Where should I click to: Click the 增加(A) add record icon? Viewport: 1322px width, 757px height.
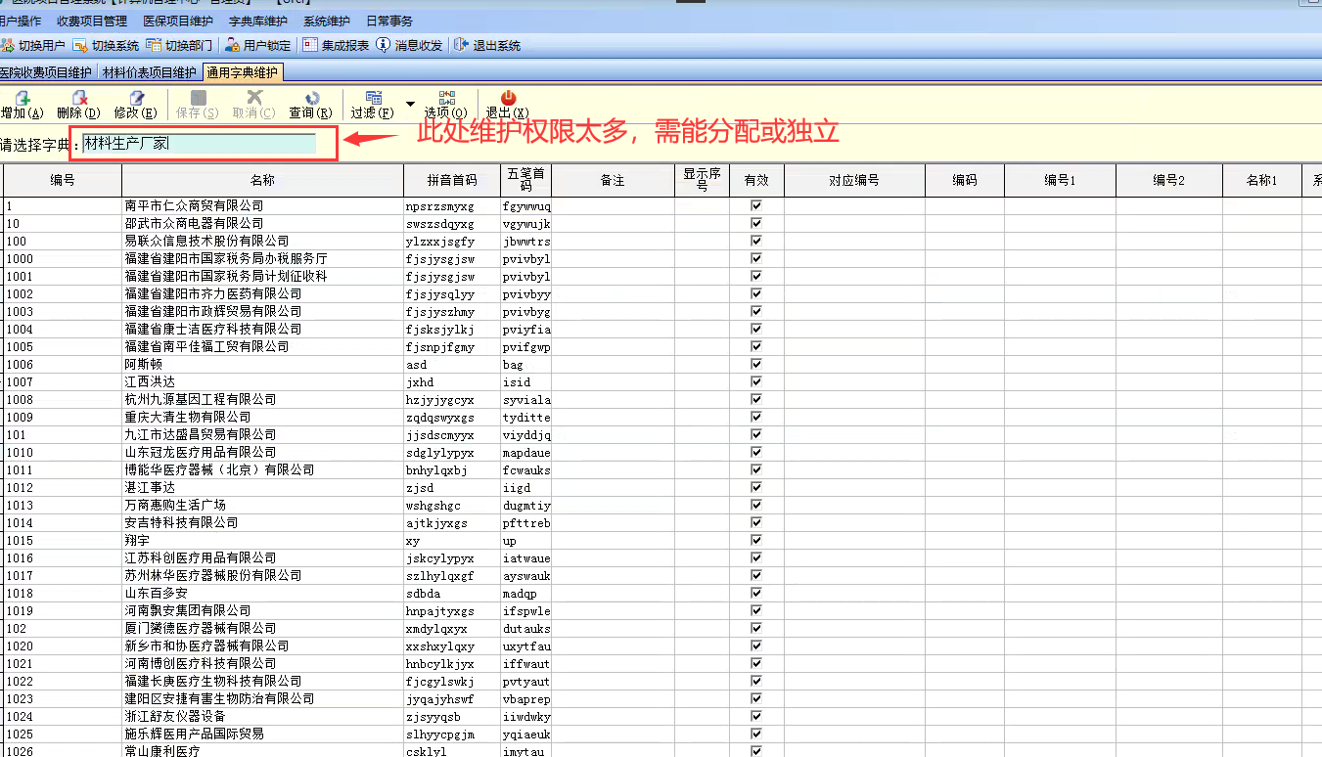tap(22, 98)
